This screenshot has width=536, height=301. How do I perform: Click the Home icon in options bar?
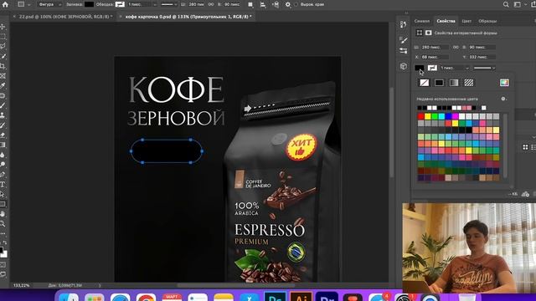click(x=5, y=4)
